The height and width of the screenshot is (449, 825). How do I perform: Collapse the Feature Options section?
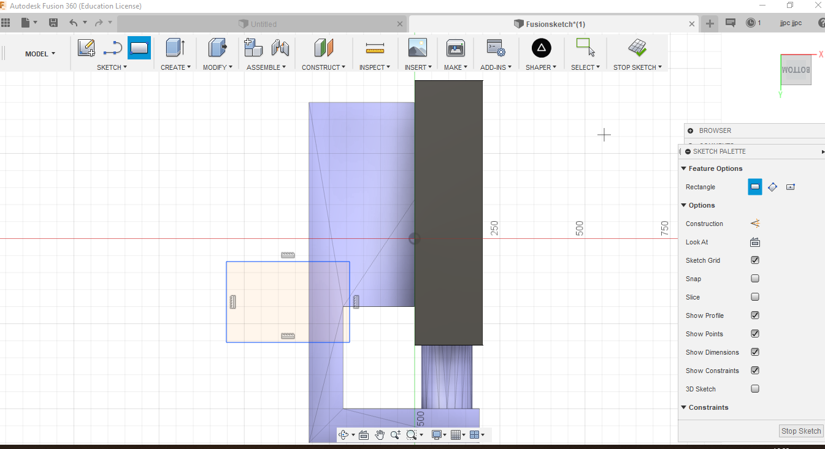(x=683, y=168)
